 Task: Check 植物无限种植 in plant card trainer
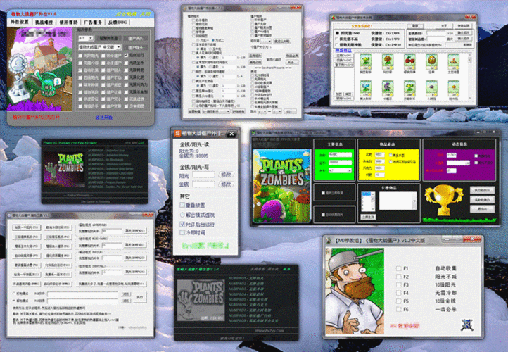pyautogui.click(x=337, y=45)
